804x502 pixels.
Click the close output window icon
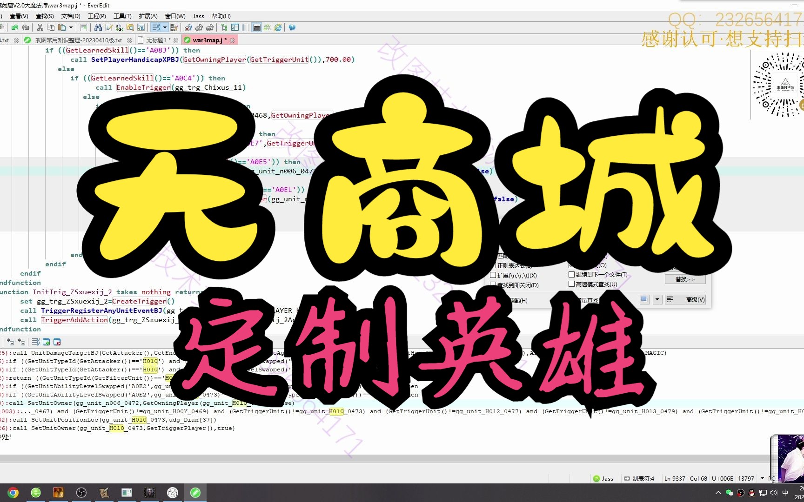(57, 342)
